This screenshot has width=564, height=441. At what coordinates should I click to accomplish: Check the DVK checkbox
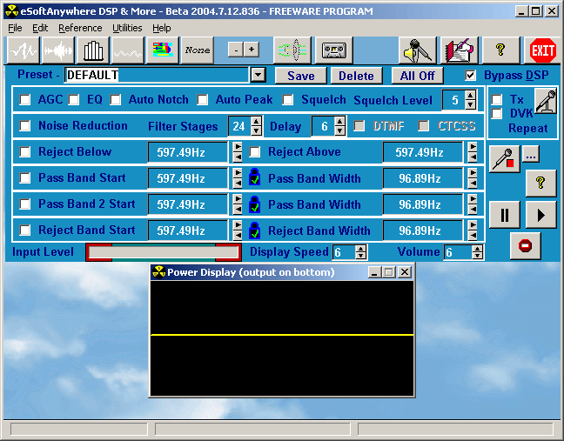click(x=497, y=114)
